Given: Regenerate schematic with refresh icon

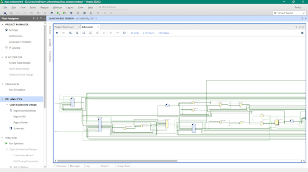Looking at the screenshot, I should (124, 33).
